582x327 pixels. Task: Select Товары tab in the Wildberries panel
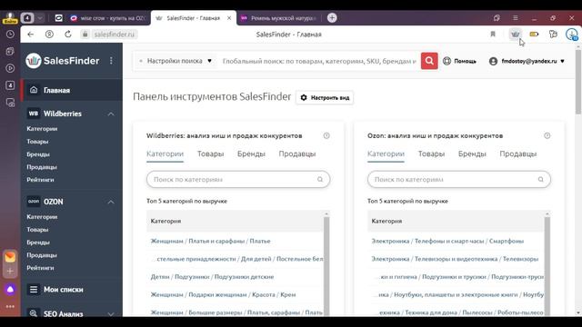(x=210, y=154)
